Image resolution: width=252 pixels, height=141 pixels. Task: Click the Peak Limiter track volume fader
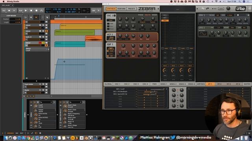36,87
